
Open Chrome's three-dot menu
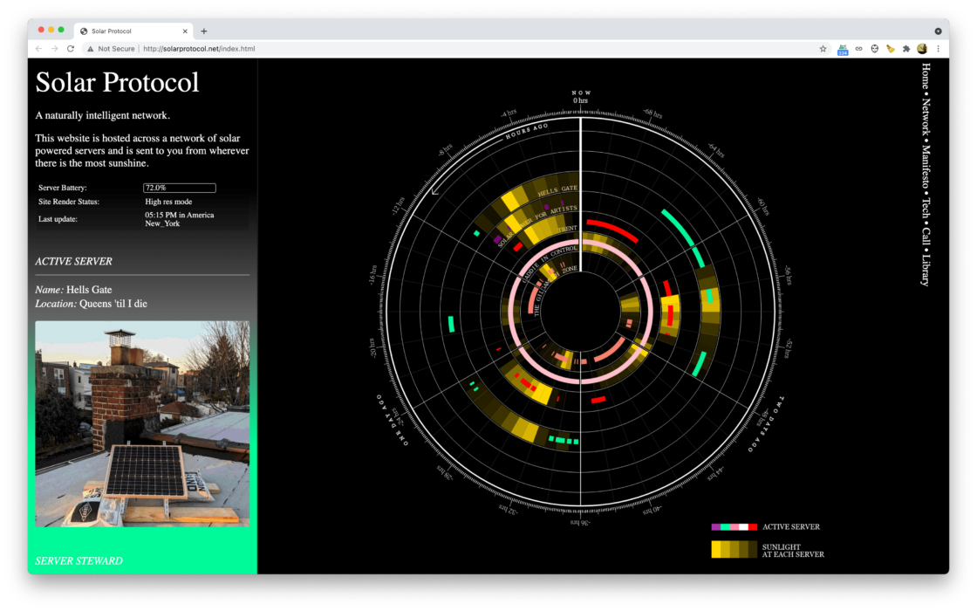coord(939,49)
